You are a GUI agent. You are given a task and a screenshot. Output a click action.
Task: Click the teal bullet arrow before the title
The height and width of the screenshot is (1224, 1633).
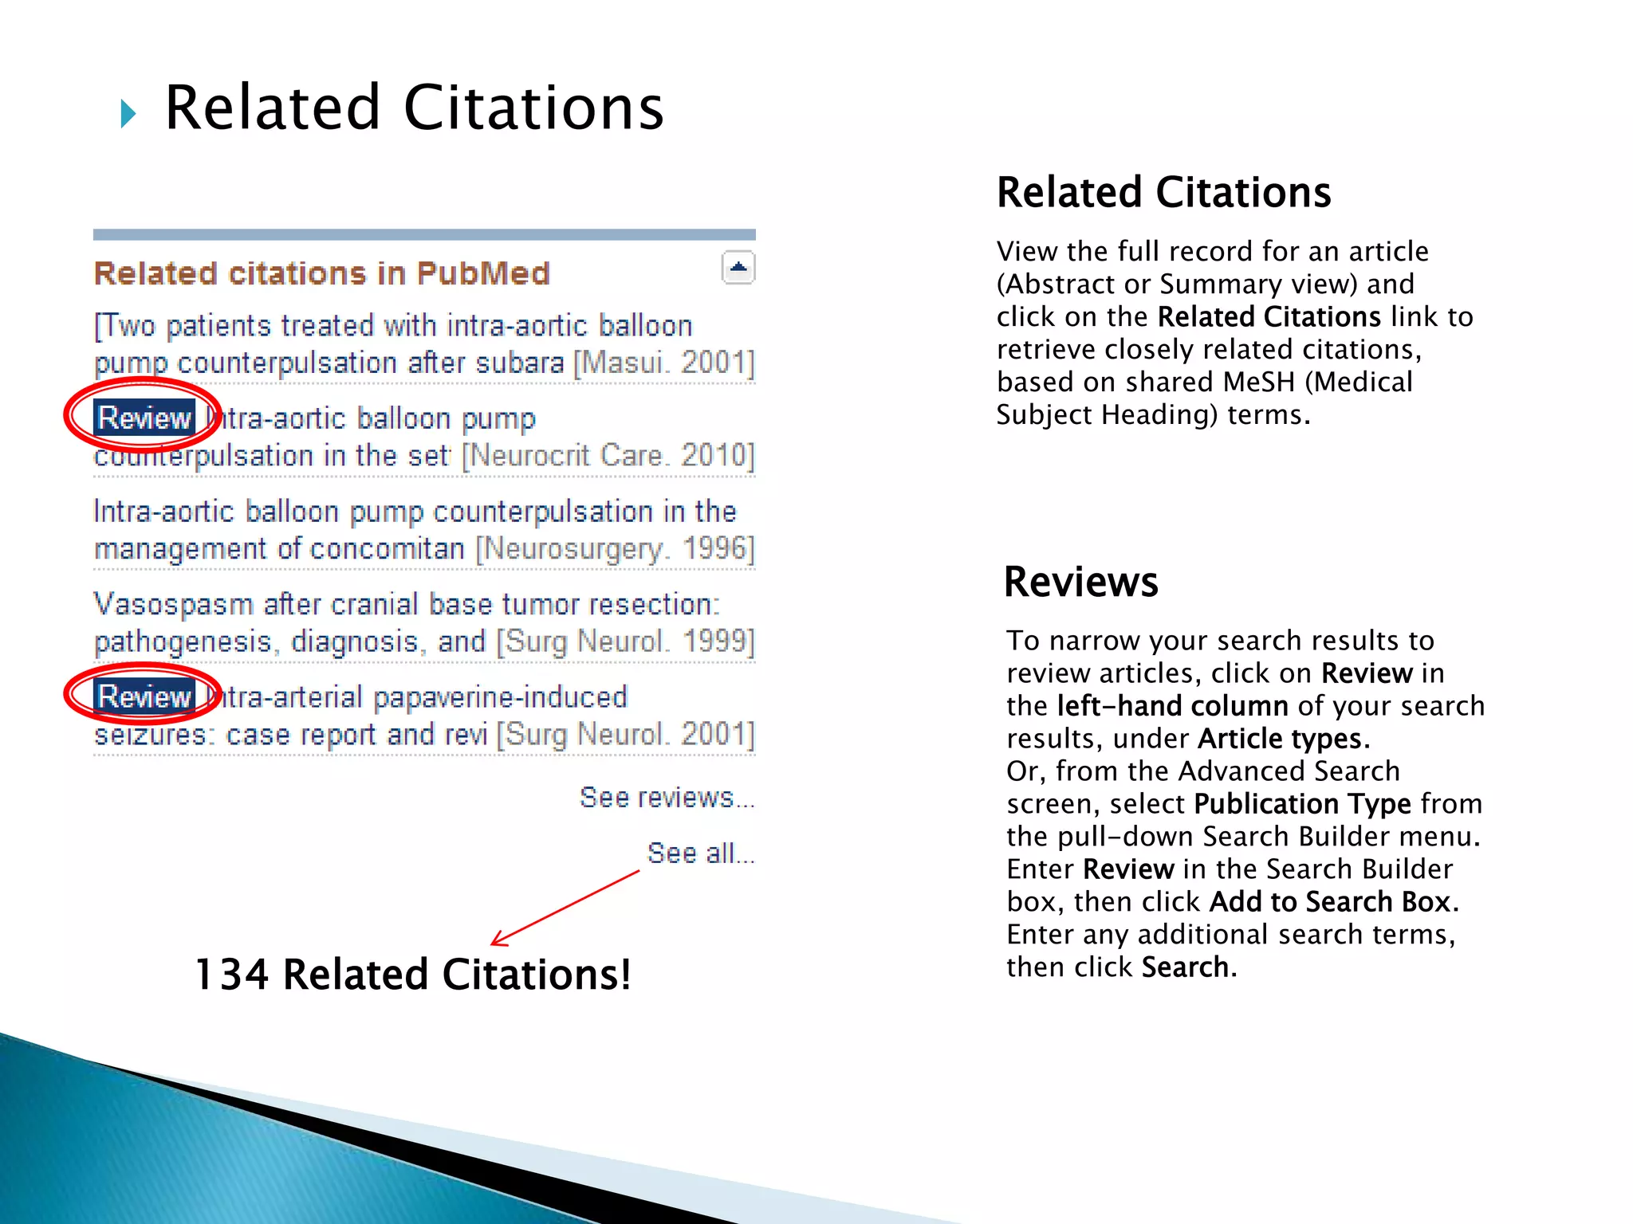point(128,113)
